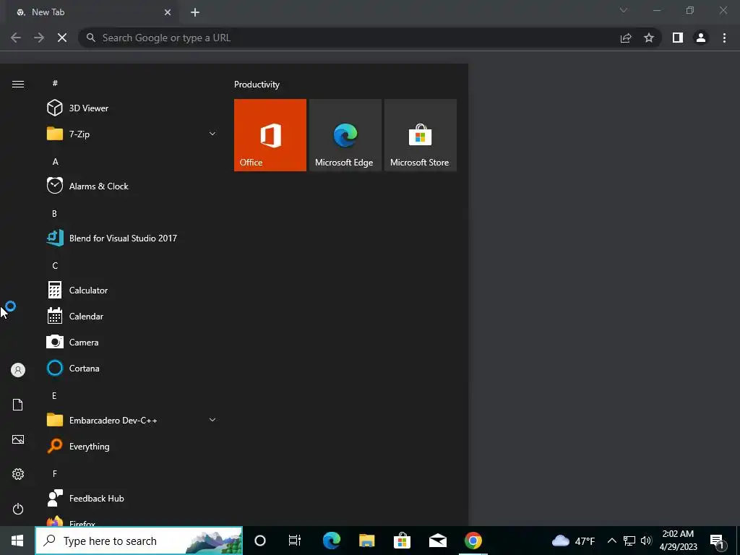Show hidden system tray icons

tap(611, 541)
